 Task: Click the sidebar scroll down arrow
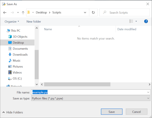click(x=37, y=84)
